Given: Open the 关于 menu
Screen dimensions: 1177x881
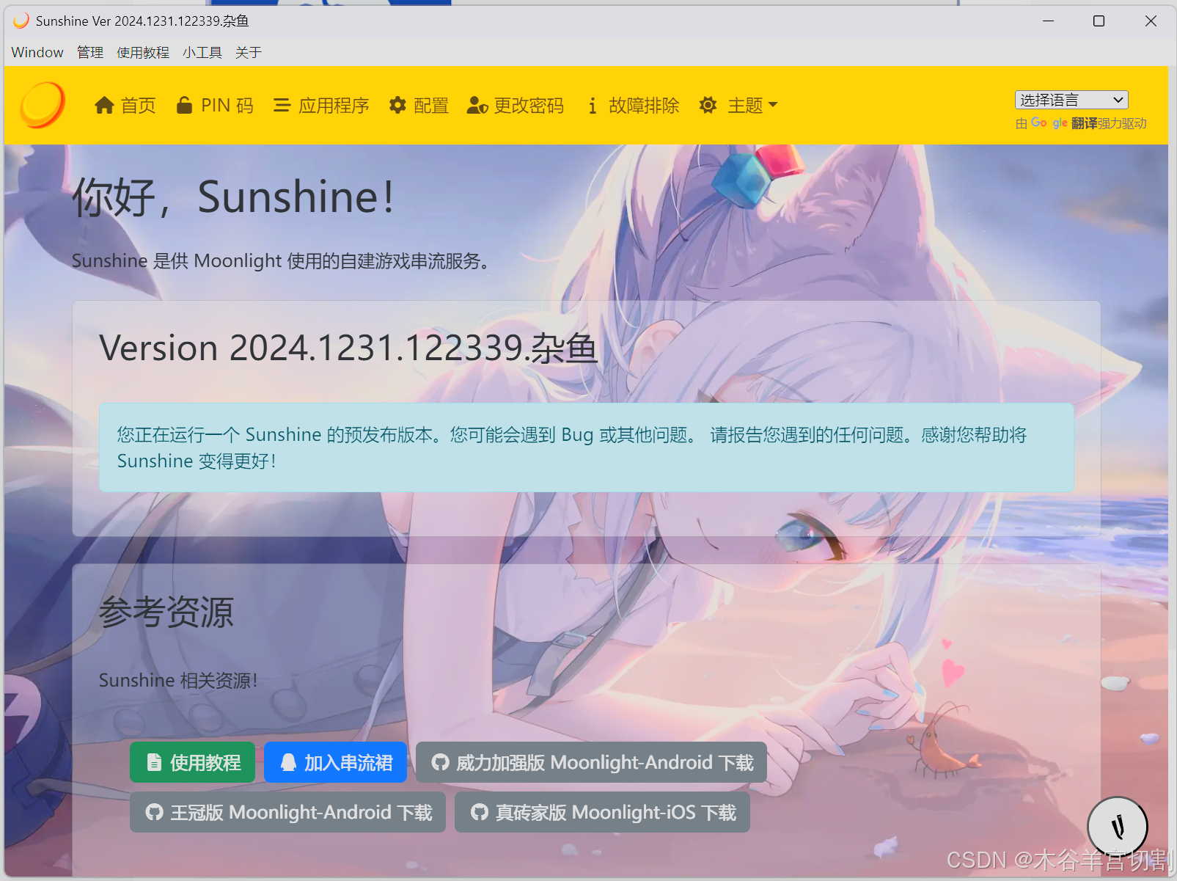Looking at the screenshot, I should click(x=249, y=53).
